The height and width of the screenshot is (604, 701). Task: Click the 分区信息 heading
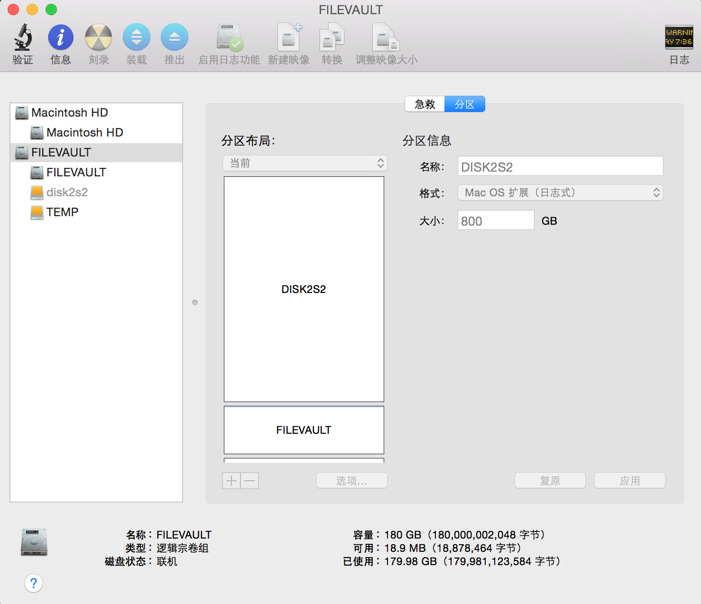pos(427,140)
